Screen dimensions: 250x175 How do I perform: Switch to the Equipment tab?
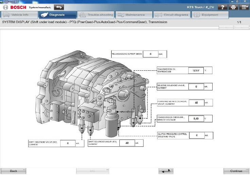tap(210, 15)
